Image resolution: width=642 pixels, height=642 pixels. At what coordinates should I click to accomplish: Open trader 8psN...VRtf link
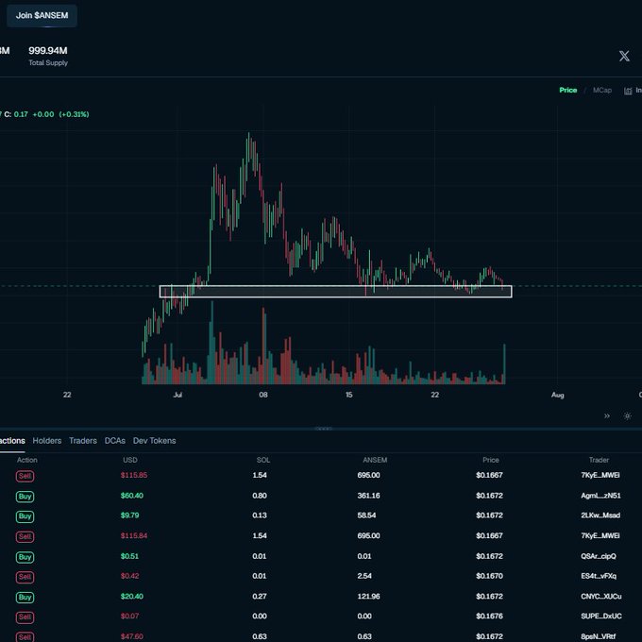click(x=599, y=636)
